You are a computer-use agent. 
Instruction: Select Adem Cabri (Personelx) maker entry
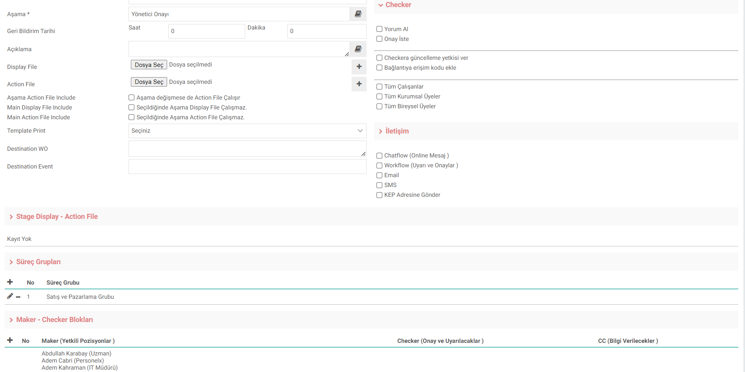73,361
